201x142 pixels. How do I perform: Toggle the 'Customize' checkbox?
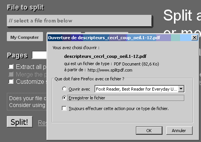11,81
